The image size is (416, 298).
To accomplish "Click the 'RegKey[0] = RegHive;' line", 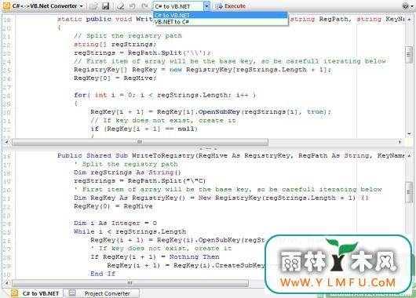I will point(115,78).
